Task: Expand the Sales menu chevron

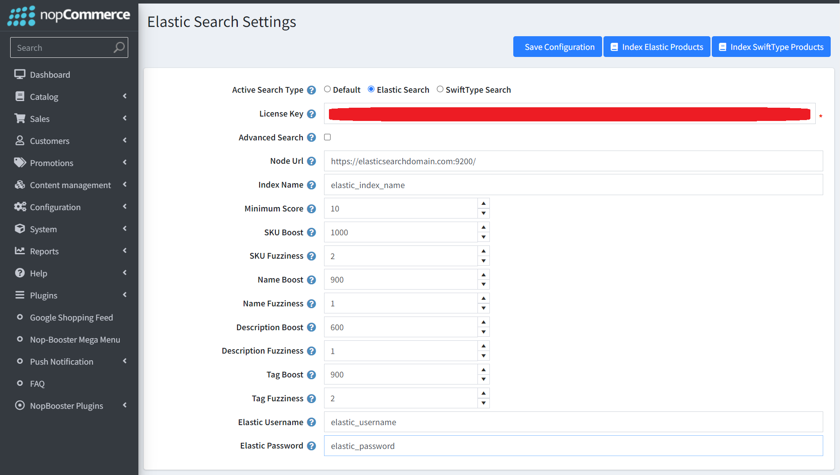Action: [125, 118]
